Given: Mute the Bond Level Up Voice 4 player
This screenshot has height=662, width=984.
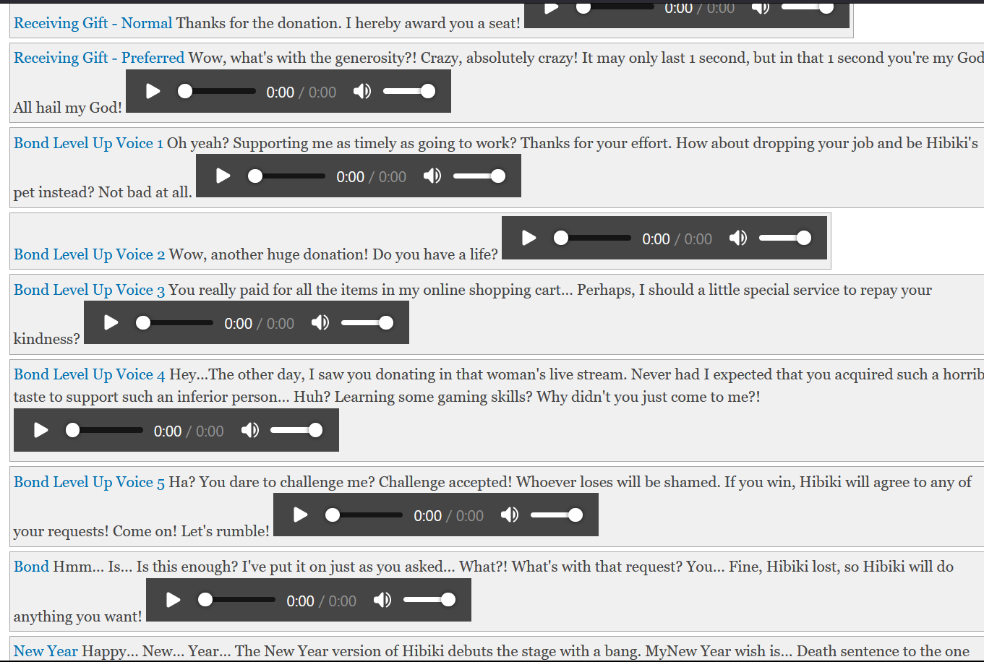Looking at the screenshot, I should (x=250, y=430).
